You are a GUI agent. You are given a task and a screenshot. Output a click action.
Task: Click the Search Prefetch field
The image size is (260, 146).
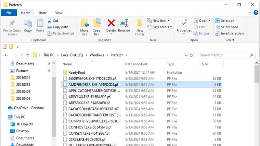pos(226,55)
